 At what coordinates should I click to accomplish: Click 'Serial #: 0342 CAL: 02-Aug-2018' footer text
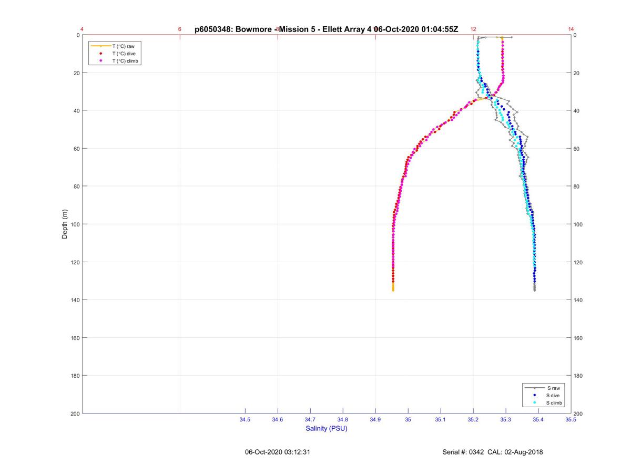pos(493,452)
